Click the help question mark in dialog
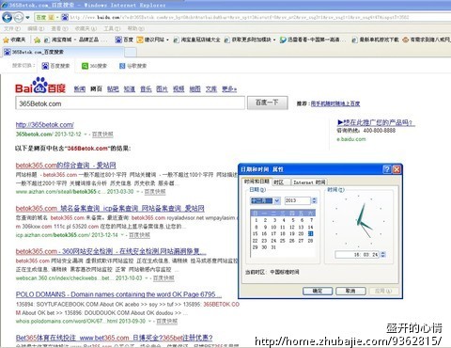 point(387,169)
